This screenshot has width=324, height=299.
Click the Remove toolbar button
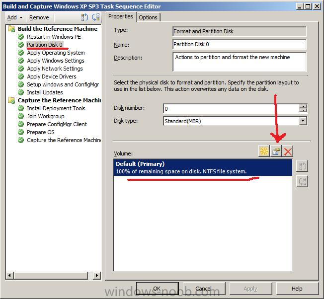(x=39, y=17)
